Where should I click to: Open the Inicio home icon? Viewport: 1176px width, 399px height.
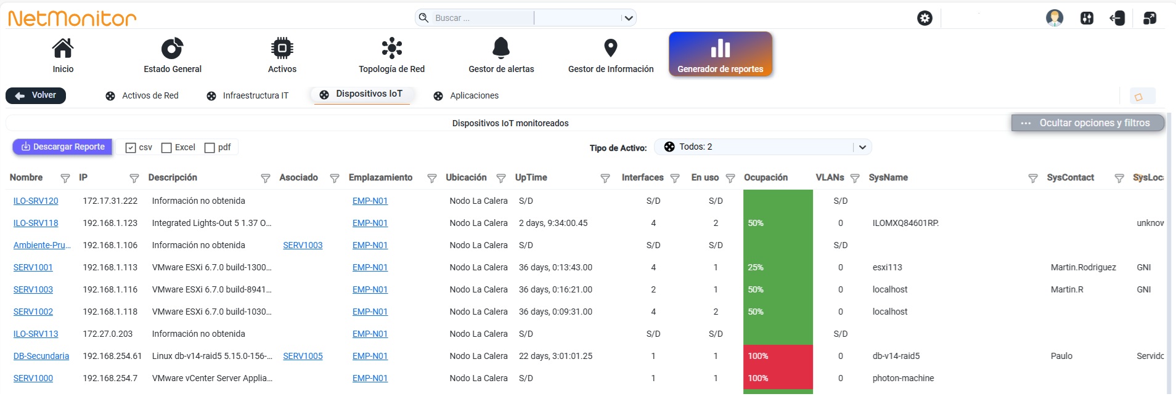[x=63, y=48]
